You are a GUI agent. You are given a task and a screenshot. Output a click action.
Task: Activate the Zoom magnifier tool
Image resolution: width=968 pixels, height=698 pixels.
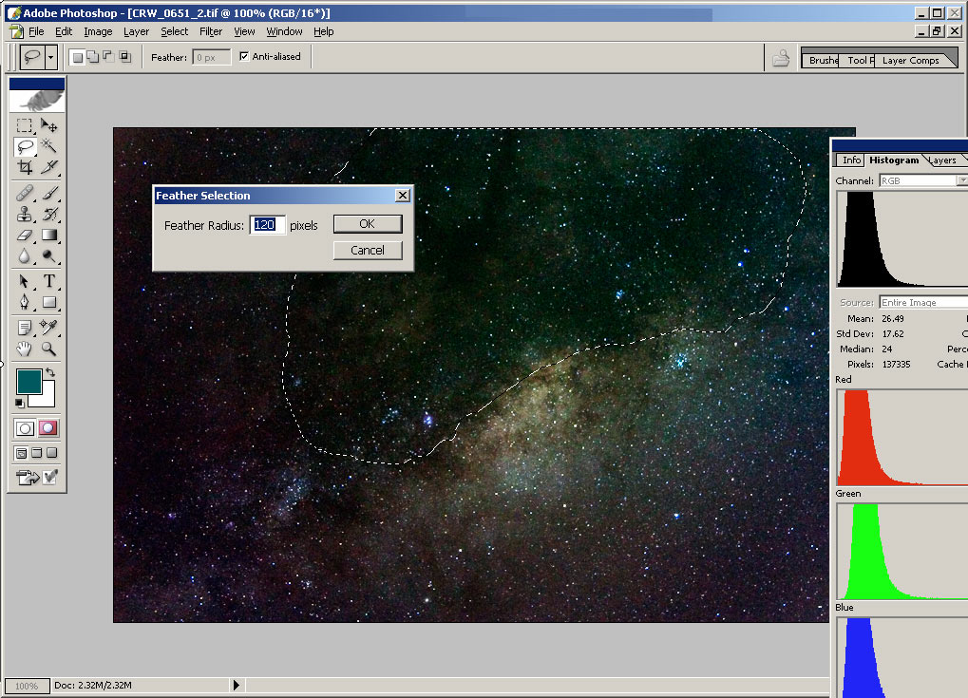[49, 349]
